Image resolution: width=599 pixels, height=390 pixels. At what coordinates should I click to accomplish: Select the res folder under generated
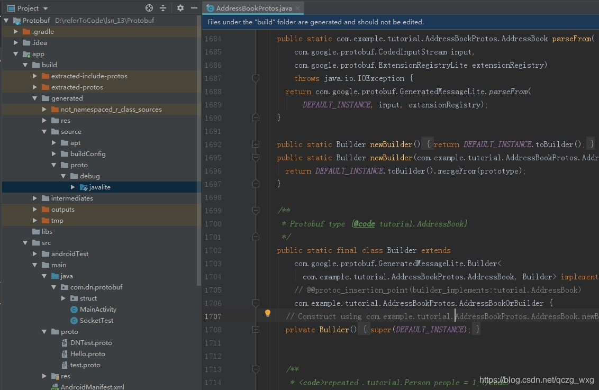click(65, 120)
